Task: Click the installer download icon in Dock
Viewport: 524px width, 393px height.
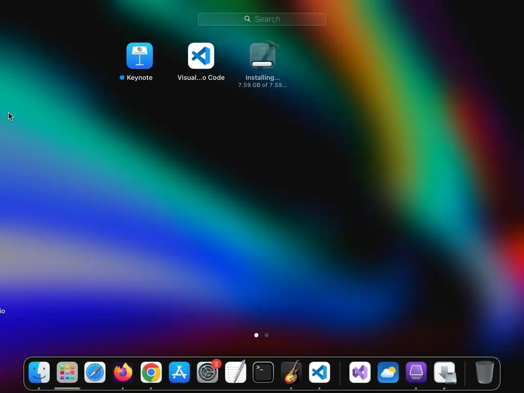Action: click(x=445, y=372)
